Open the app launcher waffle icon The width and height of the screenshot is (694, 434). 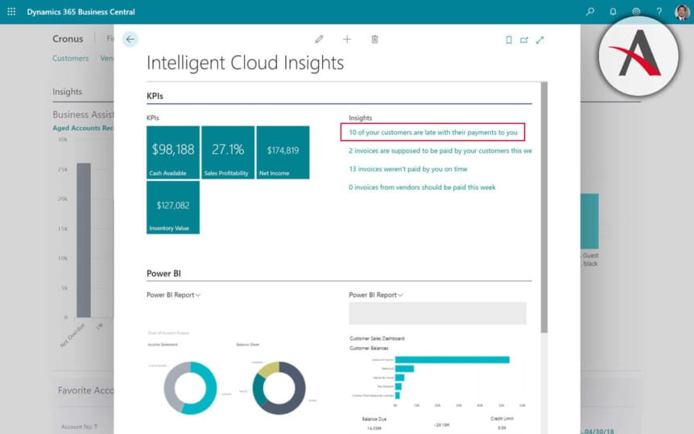pos(11,12)
